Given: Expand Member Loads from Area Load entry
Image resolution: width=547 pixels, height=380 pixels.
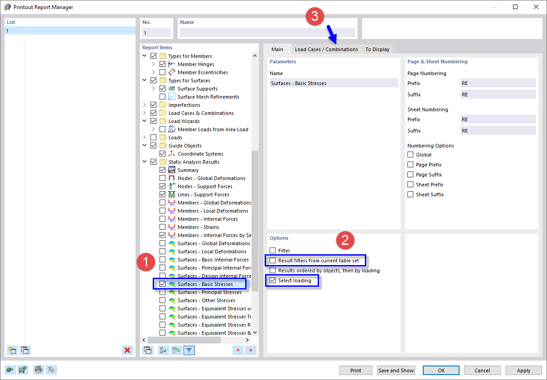Looking at the screenshot, I should pyautogui.click(x=153, y=129).
